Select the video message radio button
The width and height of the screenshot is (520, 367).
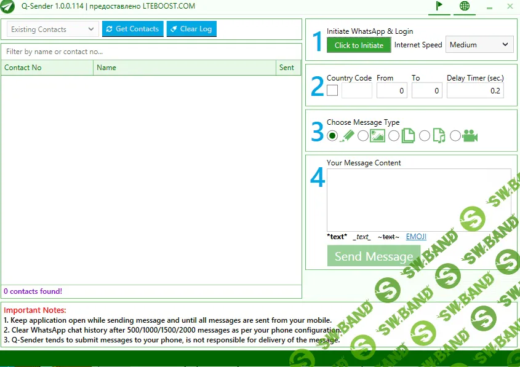click(455, 136)
